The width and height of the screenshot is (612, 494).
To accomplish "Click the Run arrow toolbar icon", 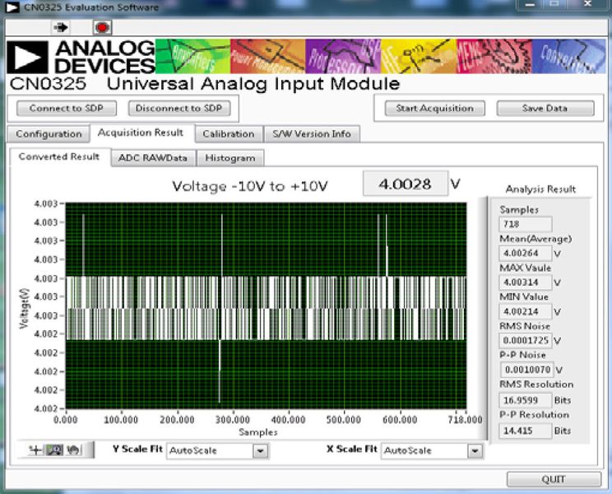I will (61, 27).
